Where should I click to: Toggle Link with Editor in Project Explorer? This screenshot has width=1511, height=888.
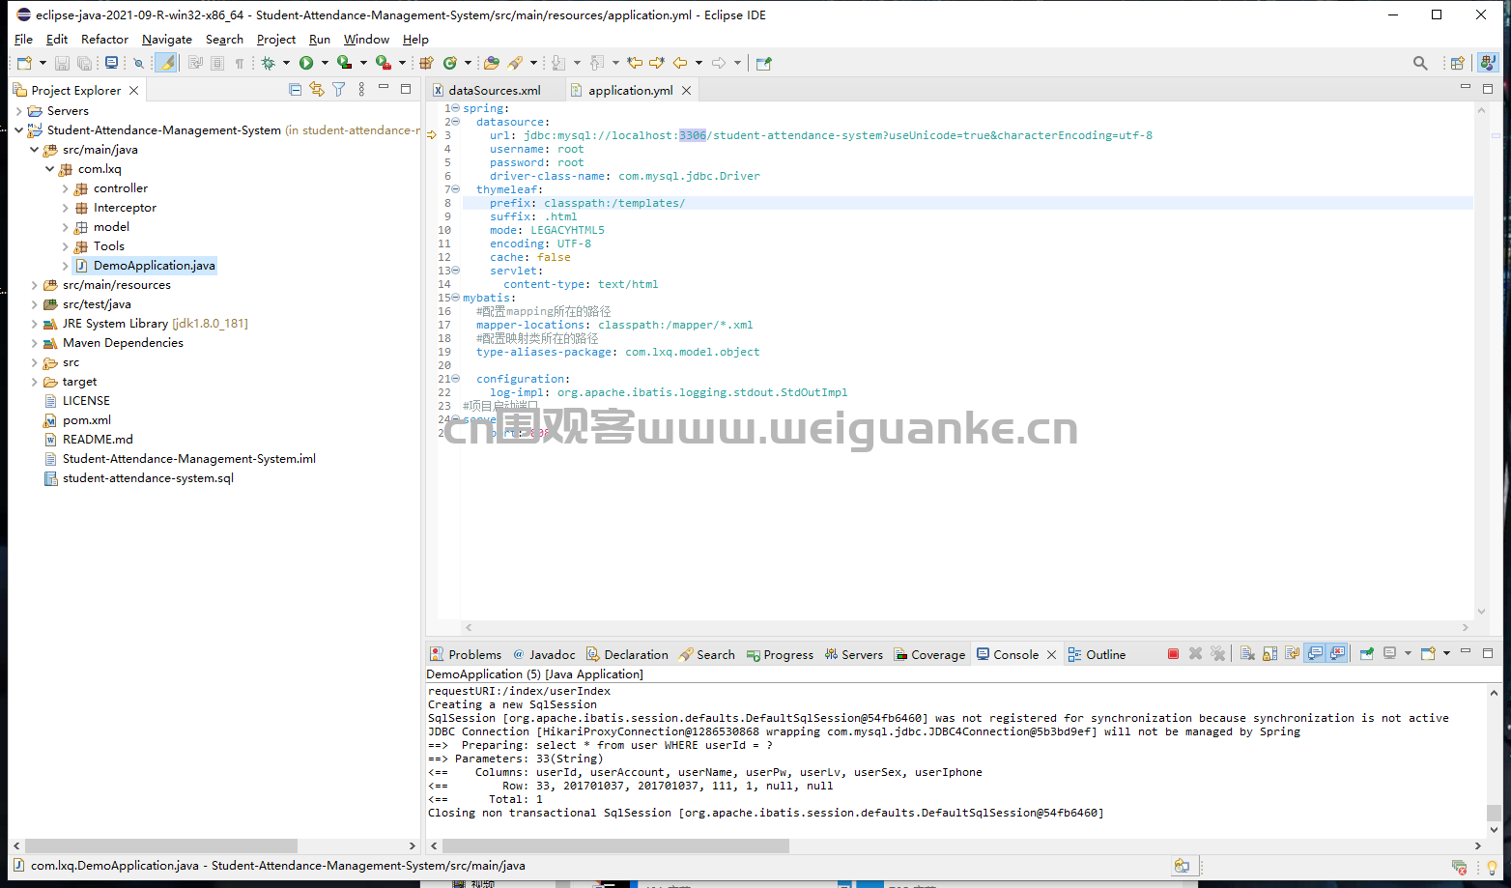tap(317, 90)
